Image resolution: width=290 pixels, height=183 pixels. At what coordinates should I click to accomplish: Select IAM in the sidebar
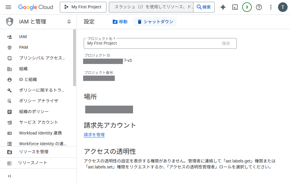pyautogui.click(x=22, y=36)
